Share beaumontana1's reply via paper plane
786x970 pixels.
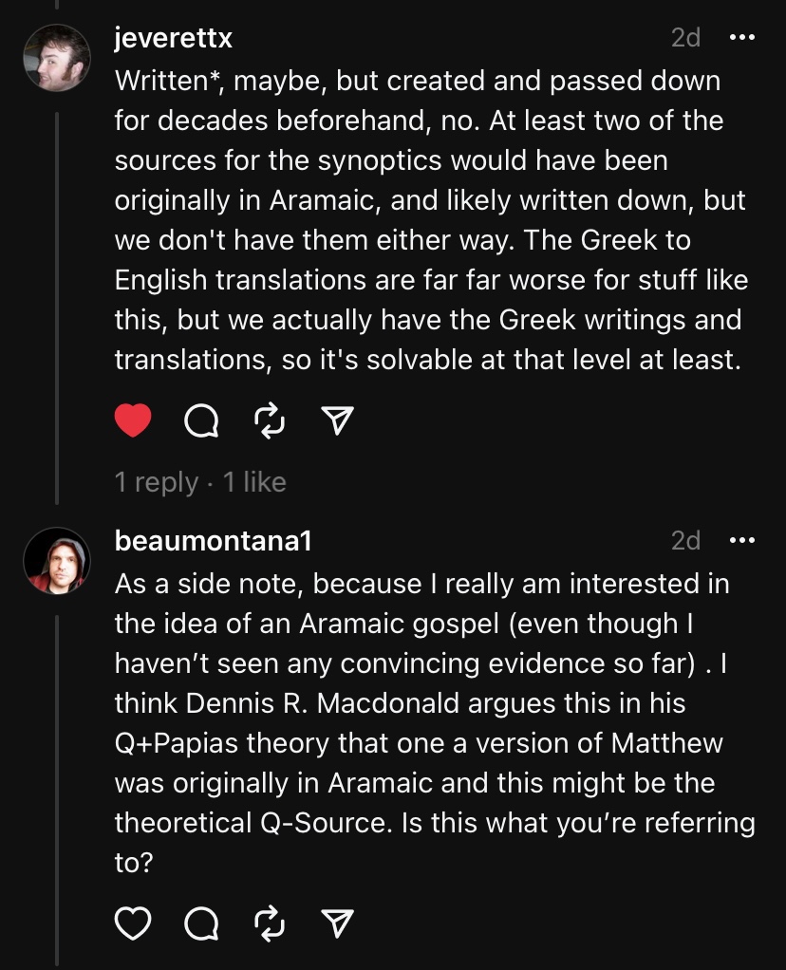(337, 923)
